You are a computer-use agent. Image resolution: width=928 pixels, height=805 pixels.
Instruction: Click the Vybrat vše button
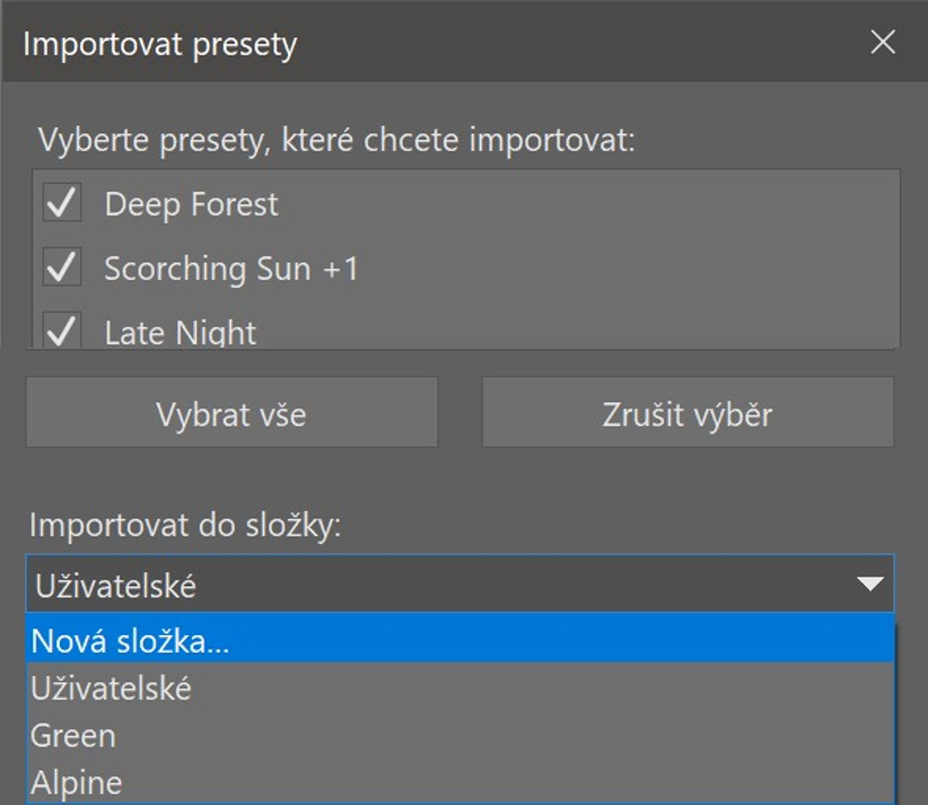tap(232, 412)
